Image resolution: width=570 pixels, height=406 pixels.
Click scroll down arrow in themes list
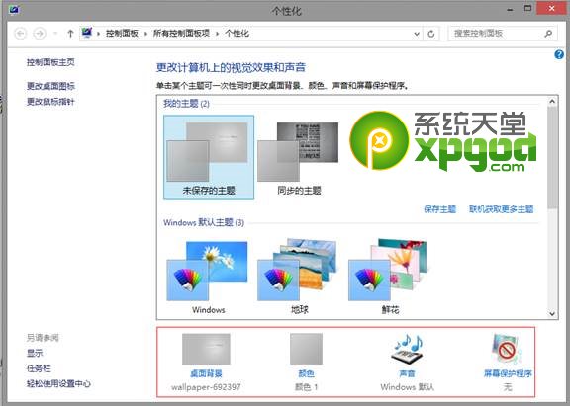(x=552, y=314)
